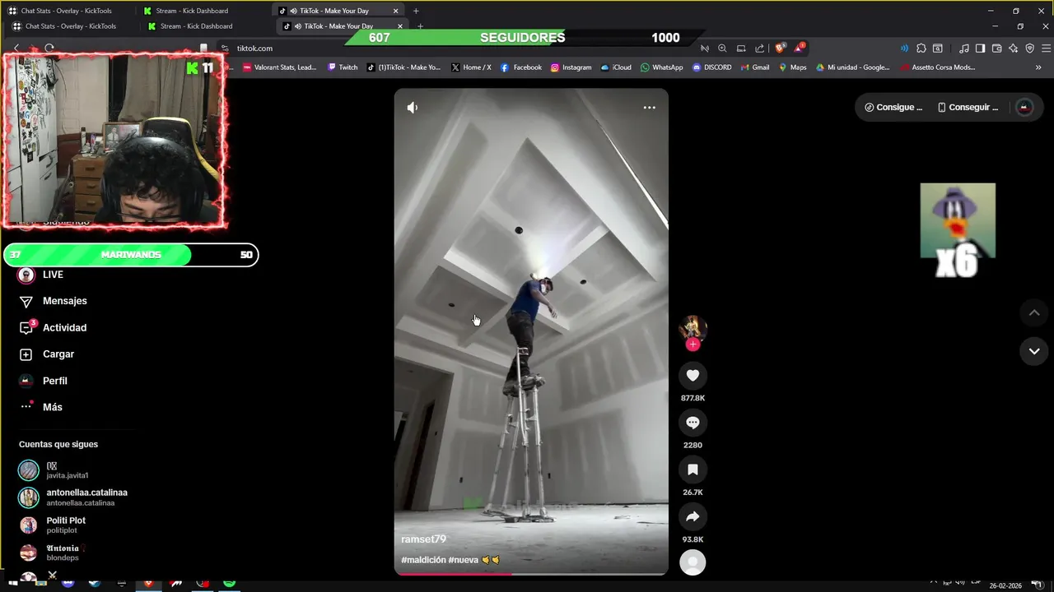Open the Windows Start menu
This screenshot has height=592, width=1054.
click(x=13, y=583)
